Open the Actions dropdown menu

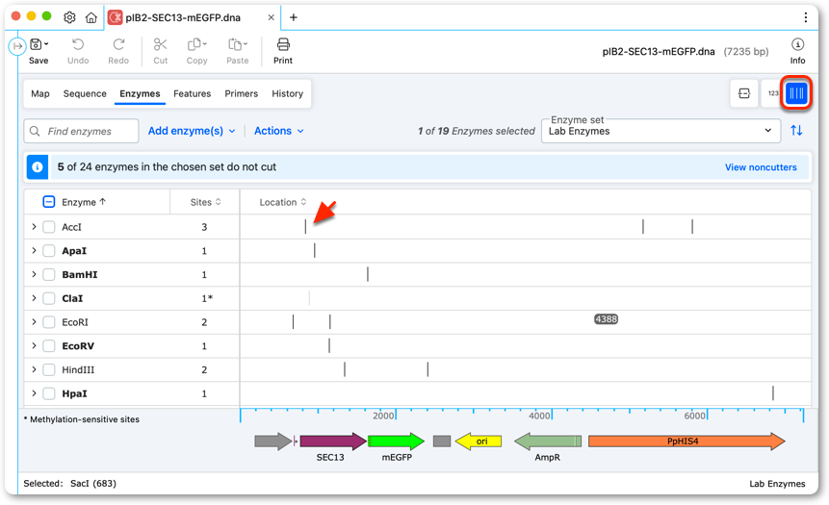pos(278,131)
